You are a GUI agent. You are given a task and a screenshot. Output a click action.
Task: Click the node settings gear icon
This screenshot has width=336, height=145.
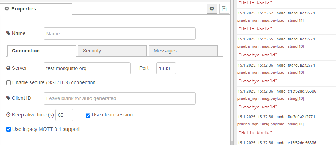(212, 9)
